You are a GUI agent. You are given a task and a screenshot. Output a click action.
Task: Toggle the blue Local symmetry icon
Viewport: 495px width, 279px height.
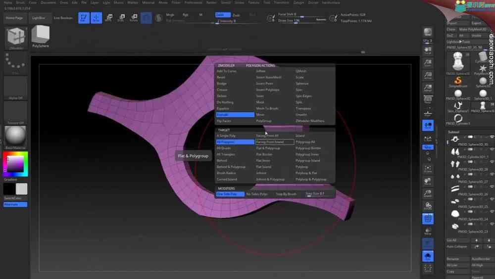pyautogui.click(x=428, y=125)
